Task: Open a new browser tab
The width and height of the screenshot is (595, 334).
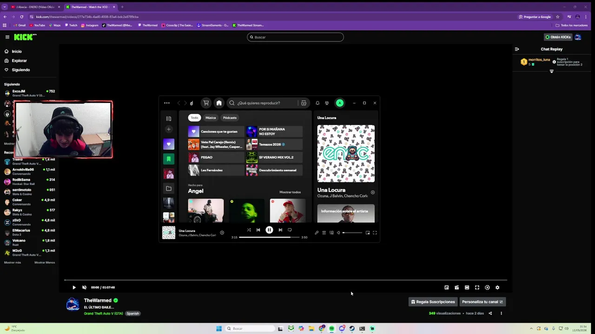Action: tap(122, 7)
